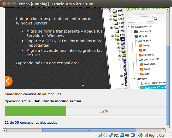This screenshot has height=138, width=172.
Task: Open the USB devices icon menu
Action: (x=111, y=135)
